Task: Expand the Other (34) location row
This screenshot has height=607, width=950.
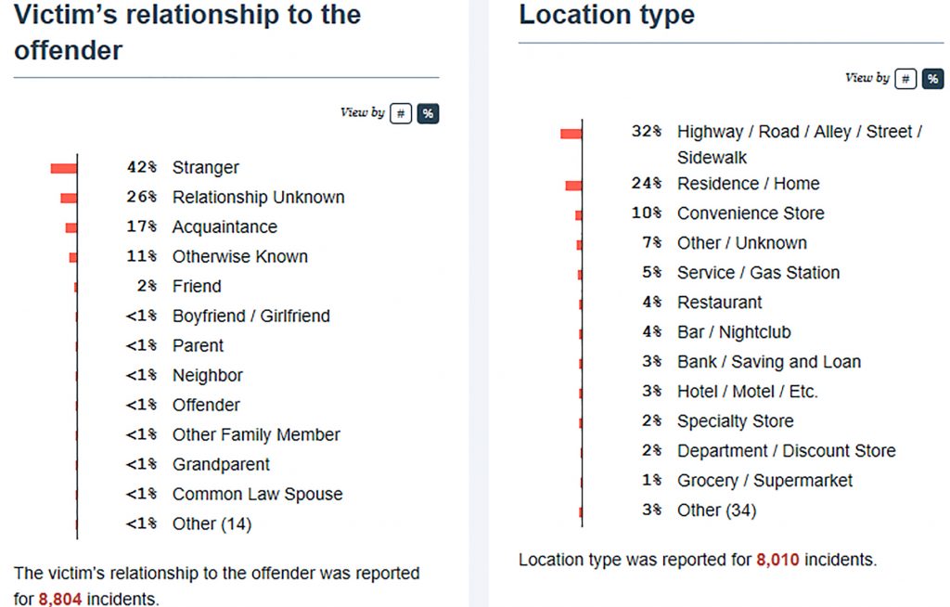Action: [716, 510]
